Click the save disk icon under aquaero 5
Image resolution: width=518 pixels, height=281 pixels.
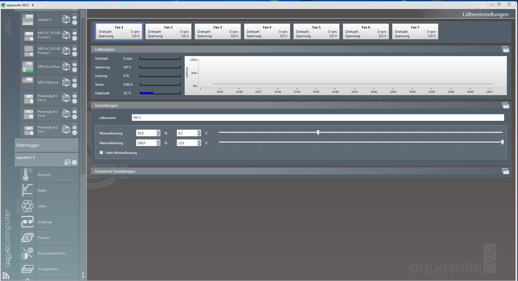68,162
